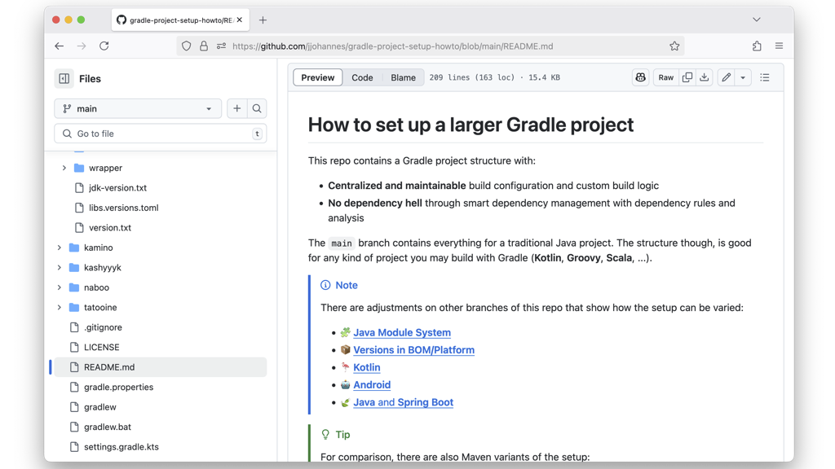
Task: Follow the Java Module System link
Action: click(402, 332)
